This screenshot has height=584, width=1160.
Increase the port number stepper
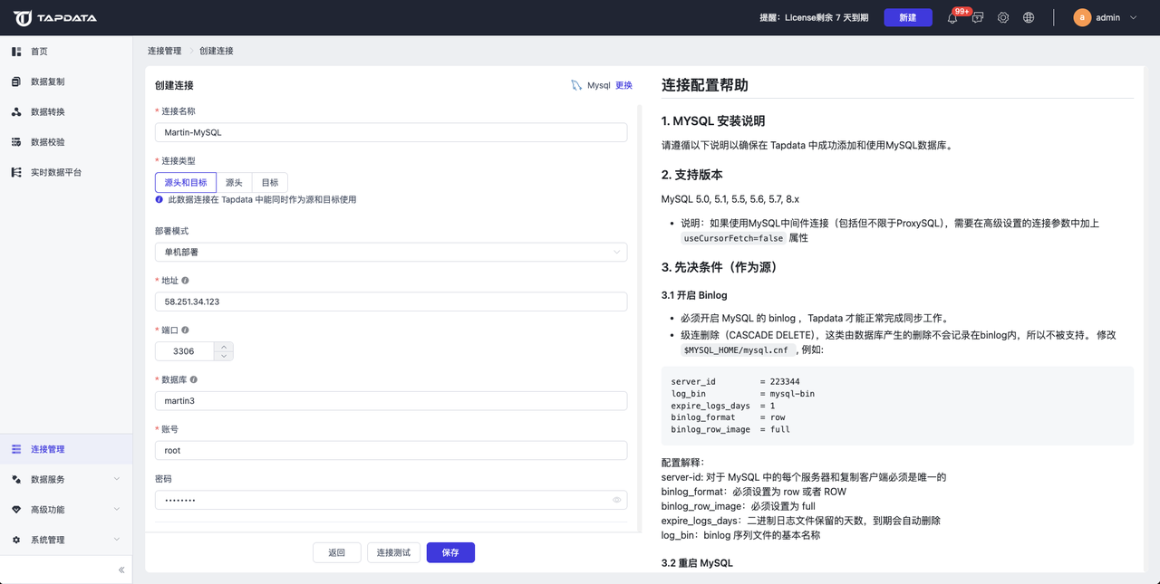tap(224, 346)
